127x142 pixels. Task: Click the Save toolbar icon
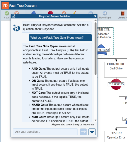pyautogui.click(x=7, y=13)
